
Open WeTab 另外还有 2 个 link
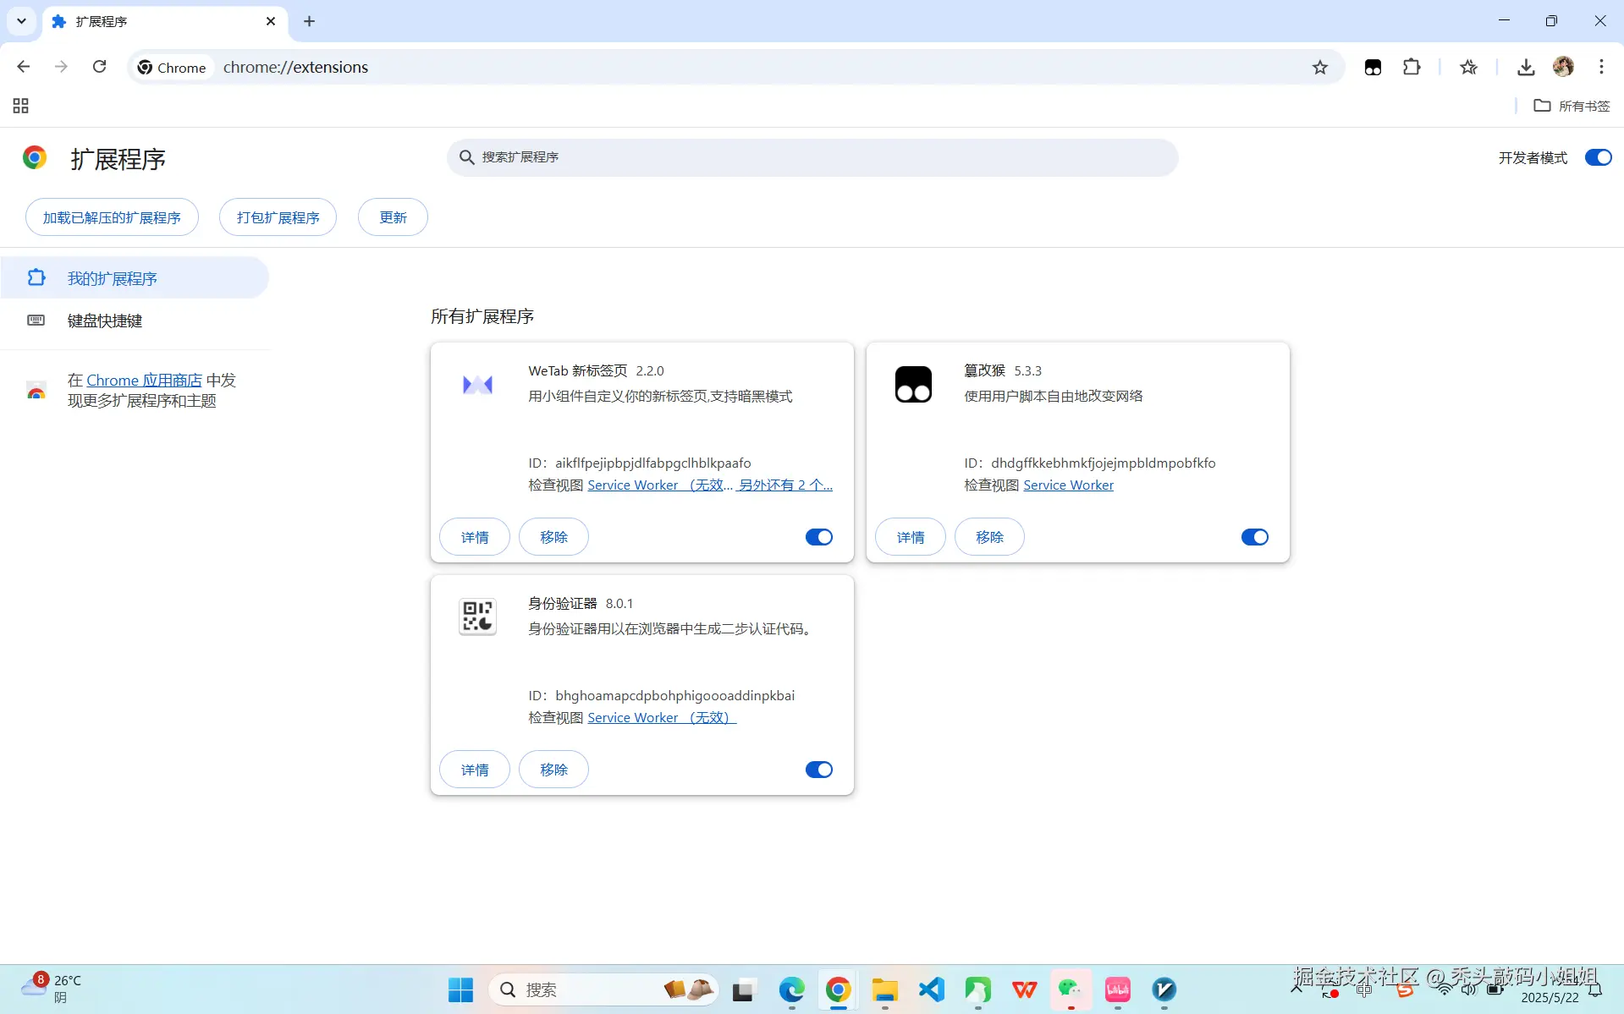coord(784,485)
